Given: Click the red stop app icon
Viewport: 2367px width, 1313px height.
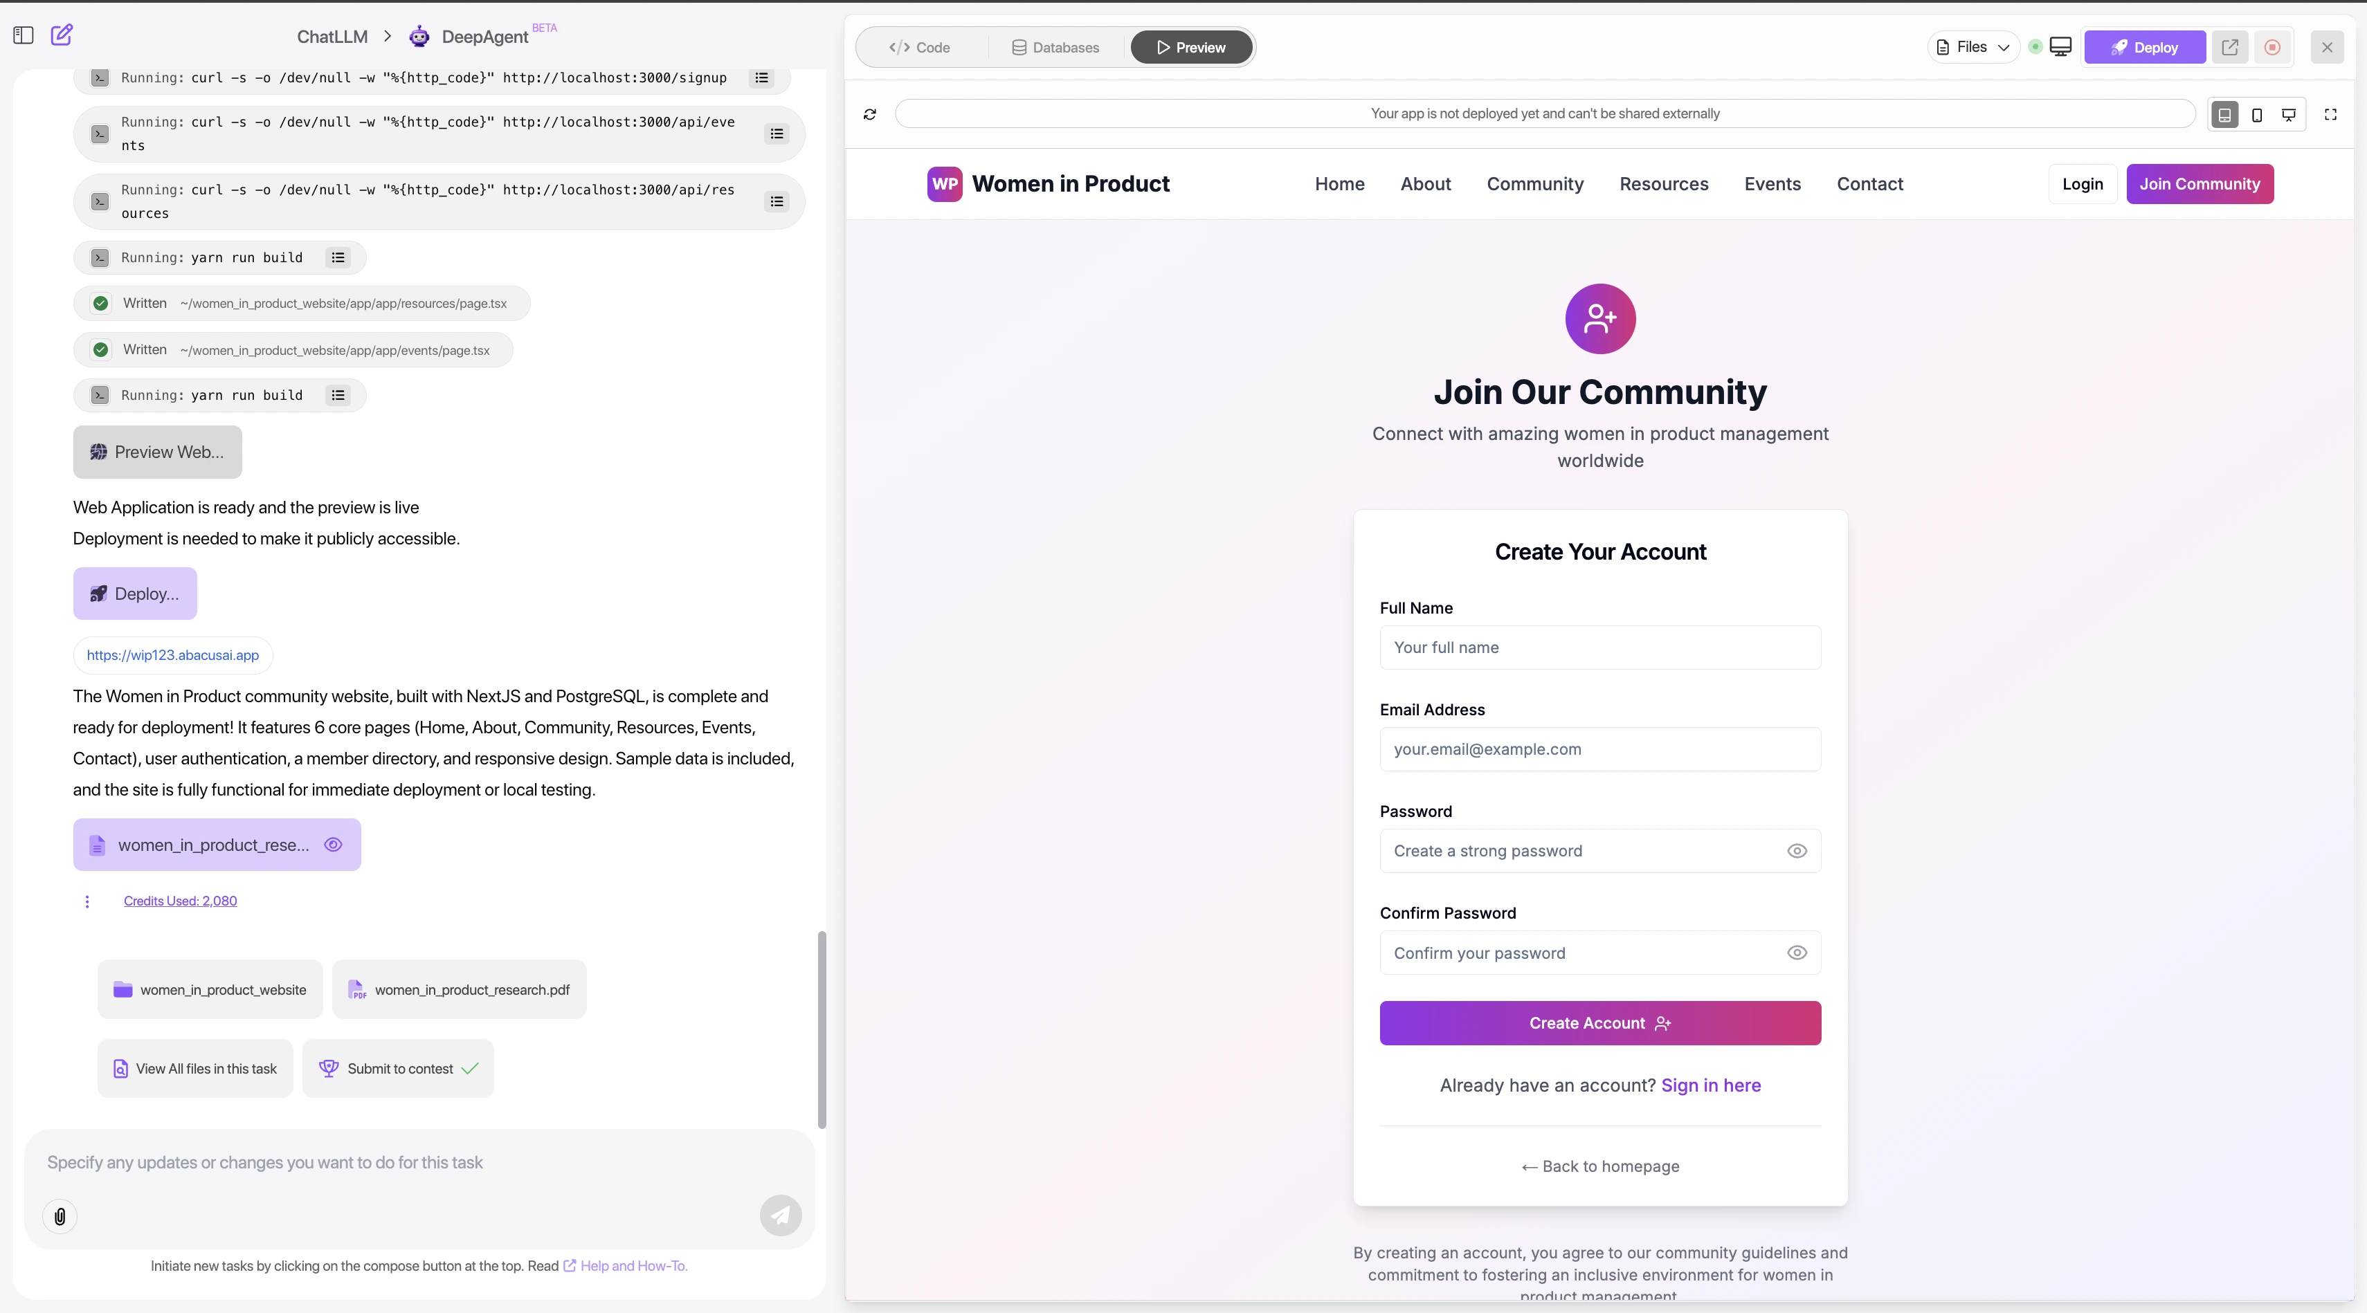Looking at the screenshot, I should (2272, 47).
